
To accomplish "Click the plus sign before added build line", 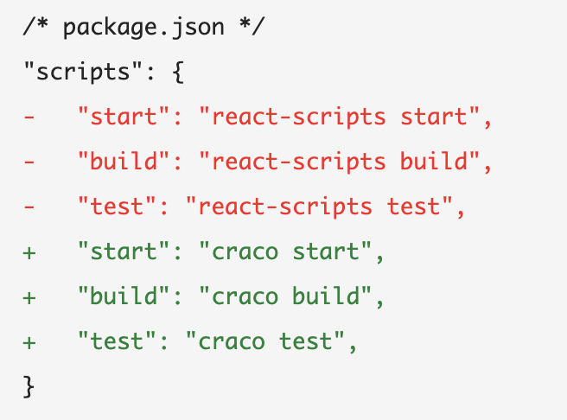I will coord(29,298).
